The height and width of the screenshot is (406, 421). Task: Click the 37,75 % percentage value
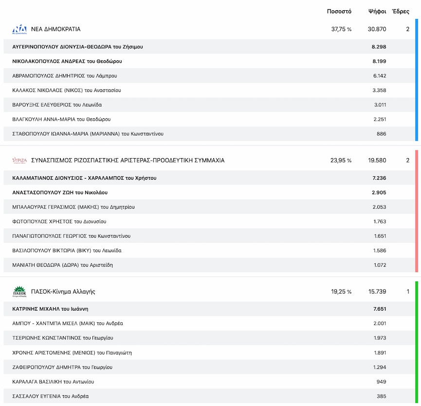(341, 29)
